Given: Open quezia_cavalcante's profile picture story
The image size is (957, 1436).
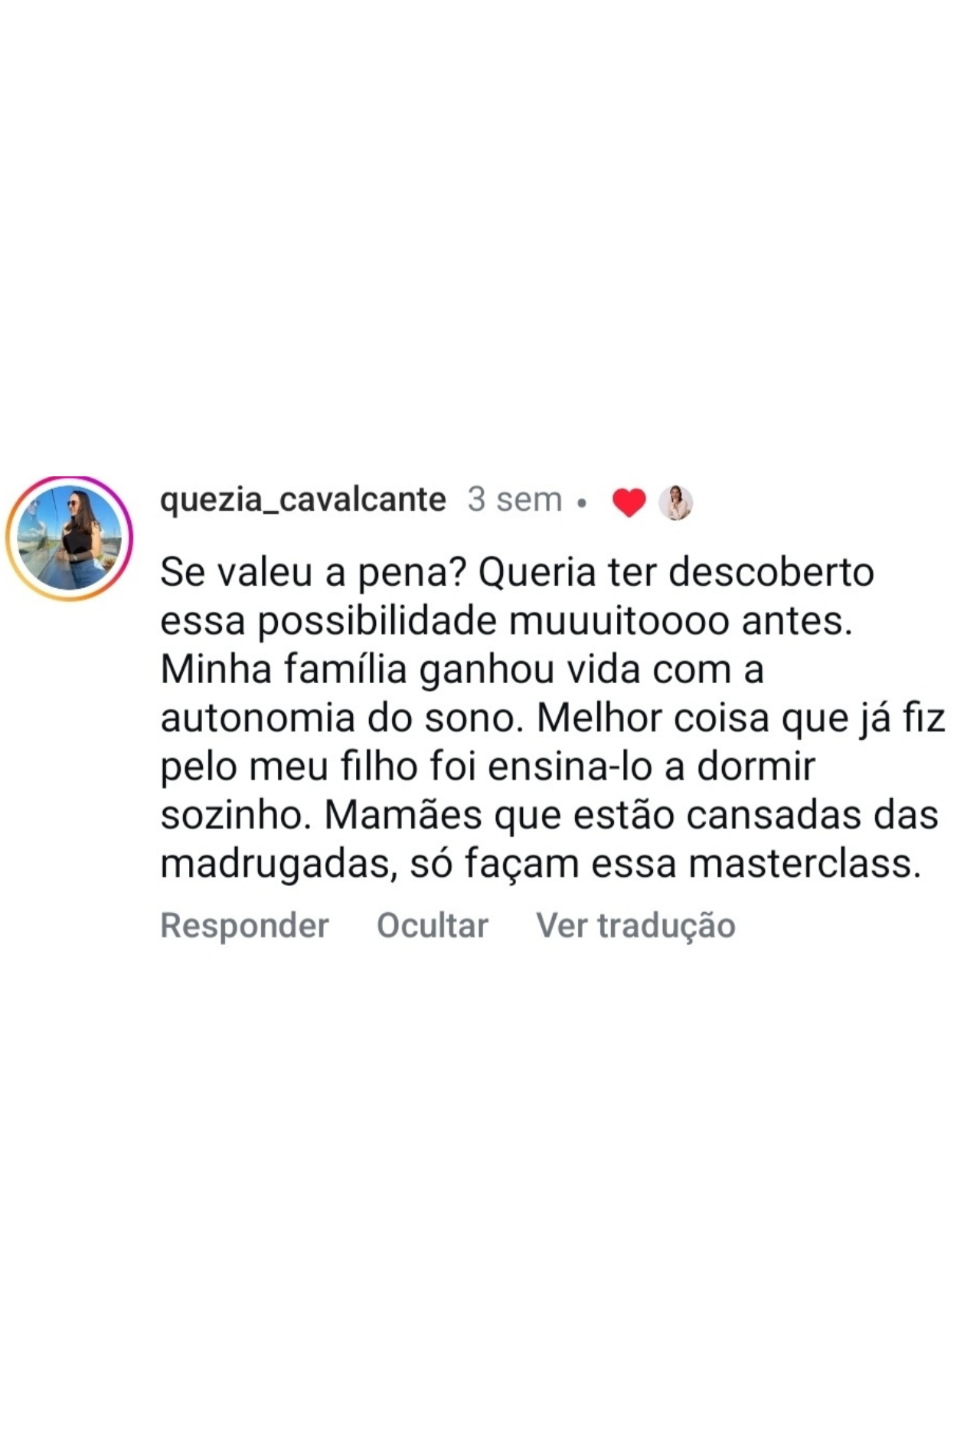Looking at the screenshot, I should [x=69, y=538].
